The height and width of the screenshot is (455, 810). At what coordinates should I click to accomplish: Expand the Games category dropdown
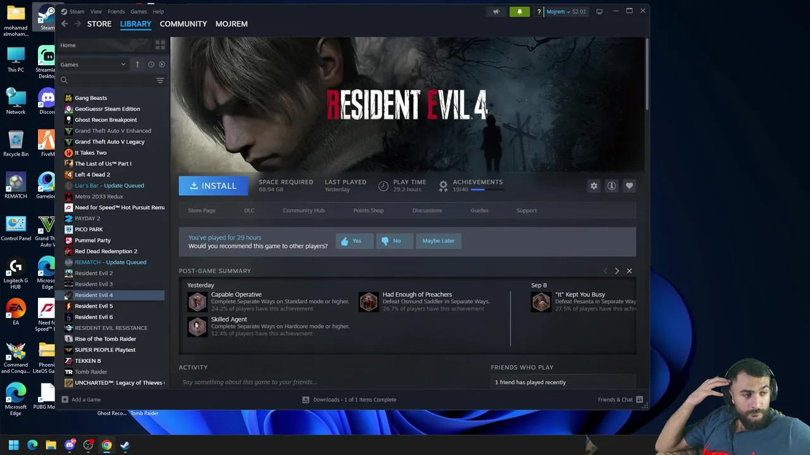click(94, 64)
